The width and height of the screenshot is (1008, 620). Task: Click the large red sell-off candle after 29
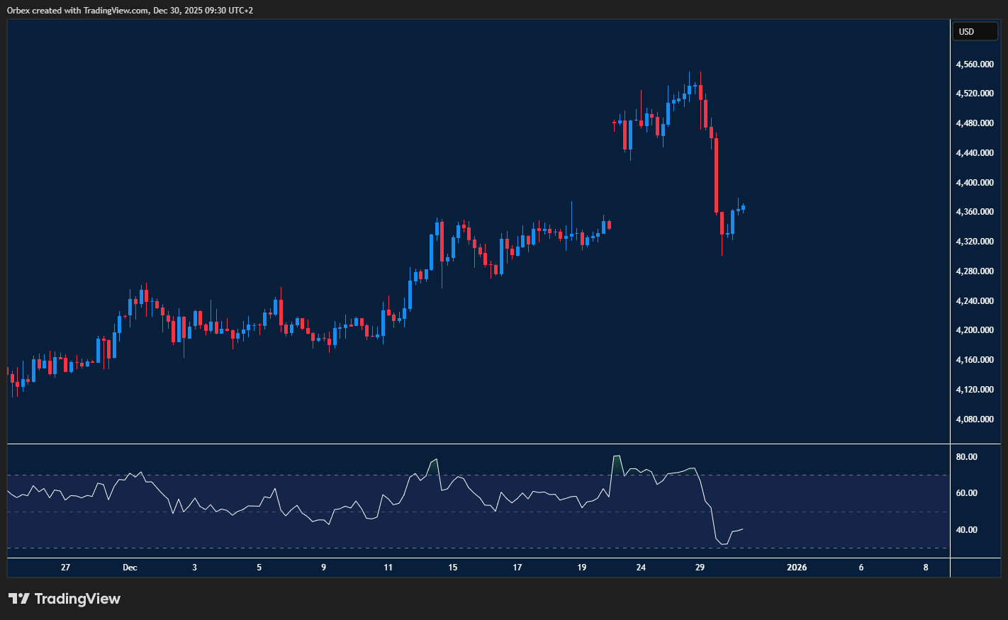pos(717,175)
